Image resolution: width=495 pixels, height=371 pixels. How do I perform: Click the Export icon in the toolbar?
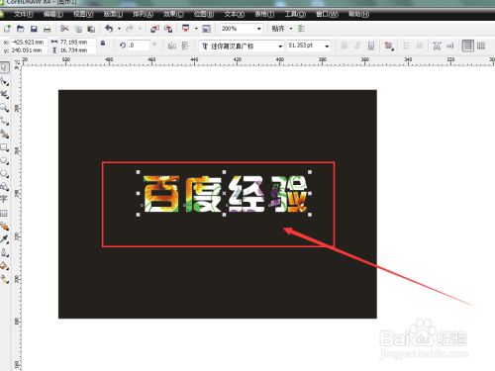(x=168, y=29)
